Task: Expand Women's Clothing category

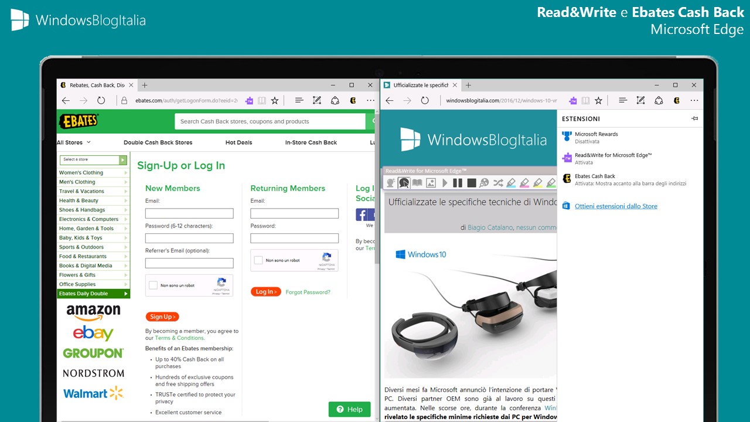Action: click(93, 173)
